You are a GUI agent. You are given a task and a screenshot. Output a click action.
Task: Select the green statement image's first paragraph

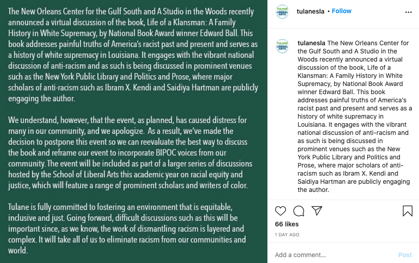[x=133, y=55]
